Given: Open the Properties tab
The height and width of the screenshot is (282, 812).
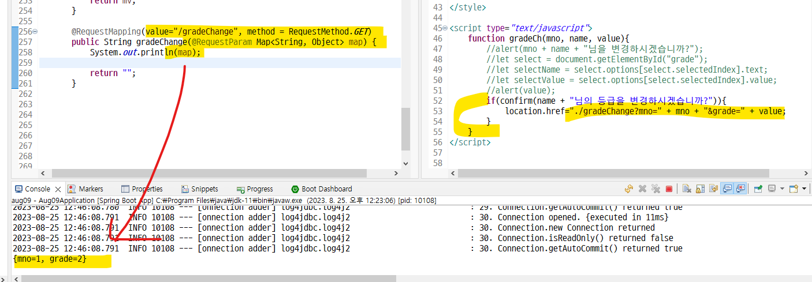Looking at the screenshot, I should pyautogui.click(x=142, y=189).
